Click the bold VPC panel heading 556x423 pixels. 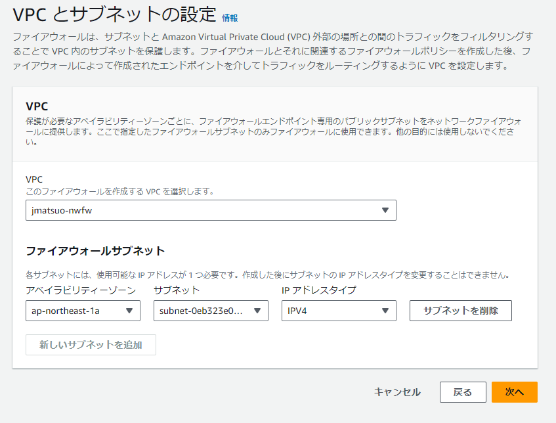(37, 106)
